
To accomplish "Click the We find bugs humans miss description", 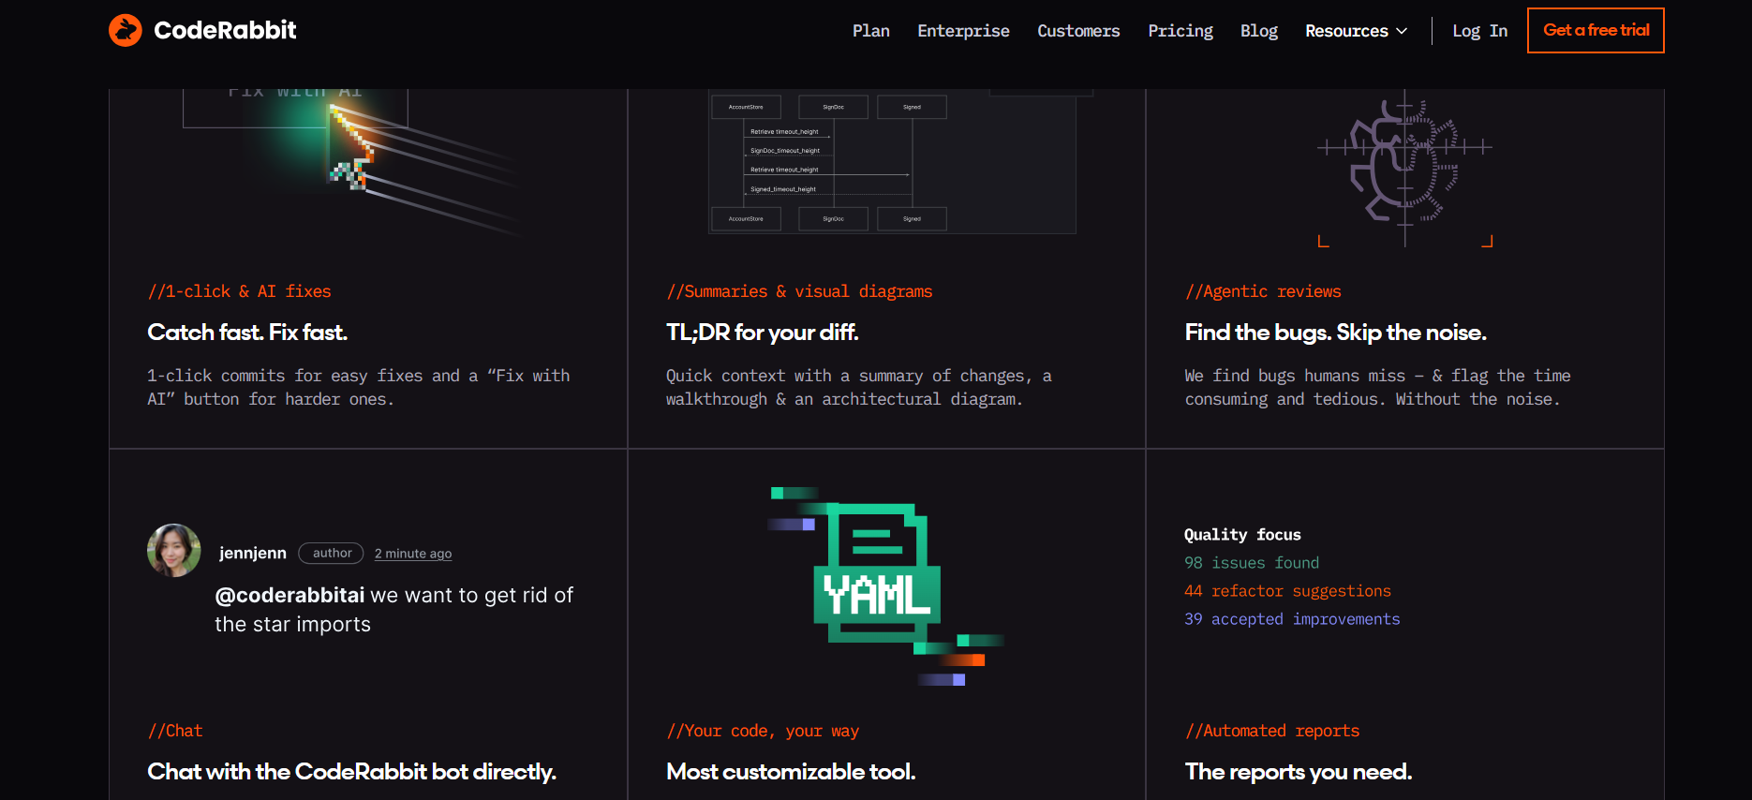I will click(1378, 387).
